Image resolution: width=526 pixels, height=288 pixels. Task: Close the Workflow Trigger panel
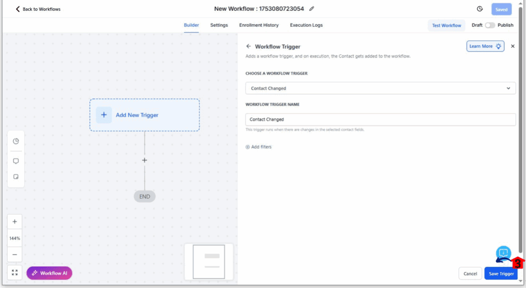pyautogui.click(x=513, y=46)
